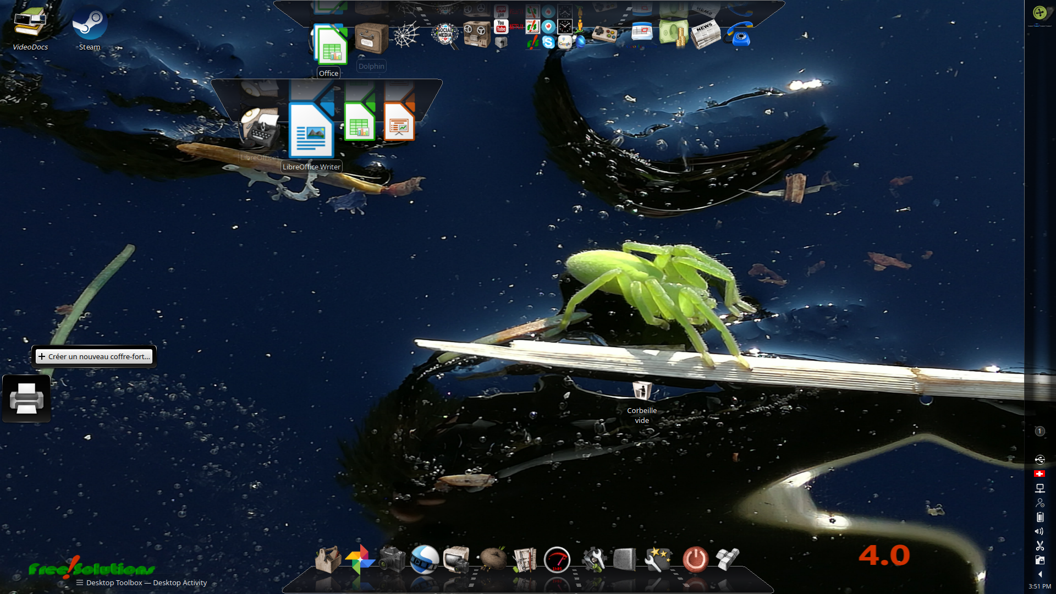Viewport: 1056px width, 594px height.
Task: Launch Skype from the top dock
Action: coord(548,42)
